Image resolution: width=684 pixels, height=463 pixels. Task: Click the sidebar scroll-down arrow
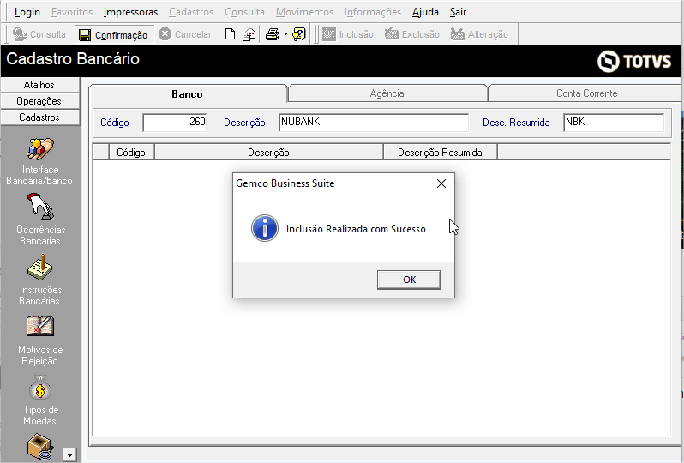(x=69, y=454)
